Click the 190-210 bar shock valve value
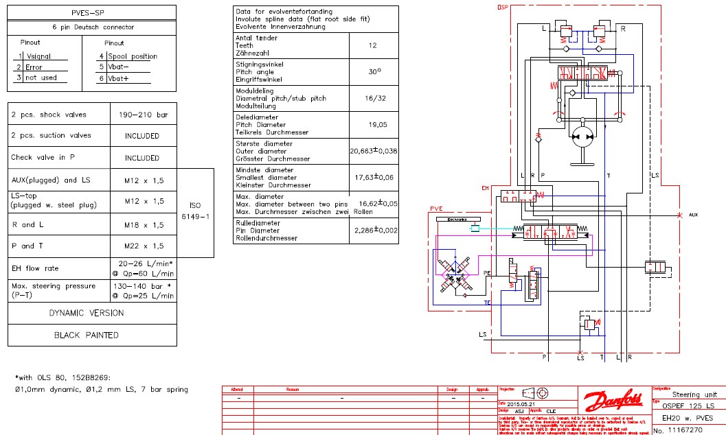This screenshot has height=435, width=726. (143, 115)
